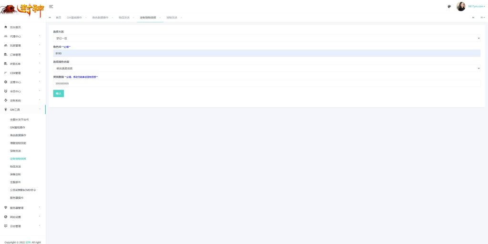
Task: Switch to the 物品发送 tab
Action: 124,18
